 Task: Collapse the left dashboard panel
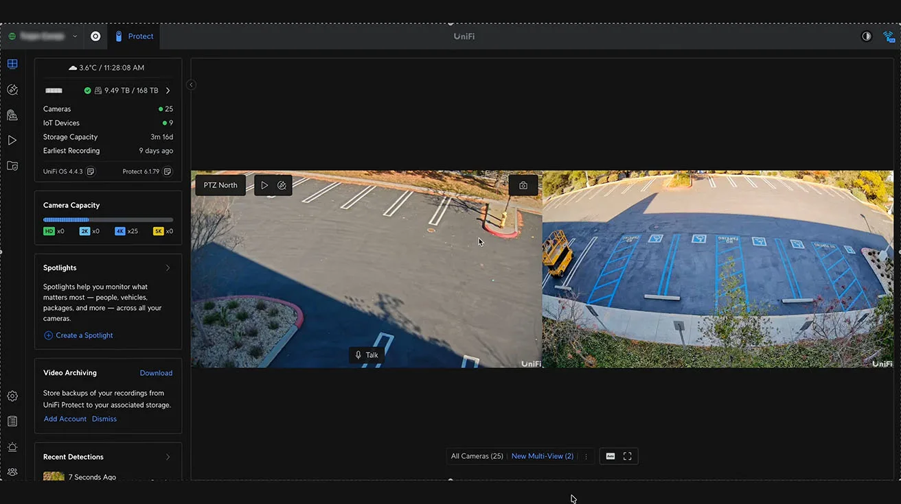tap(191, 85)
